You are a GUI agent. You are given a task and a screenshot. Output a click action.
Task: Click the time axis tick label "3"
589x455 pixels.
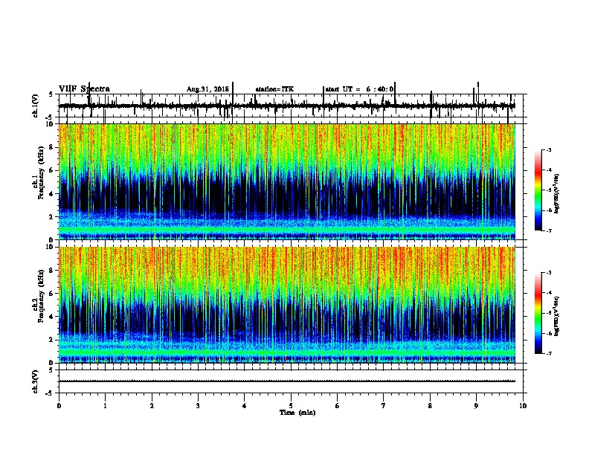point(198,406)
